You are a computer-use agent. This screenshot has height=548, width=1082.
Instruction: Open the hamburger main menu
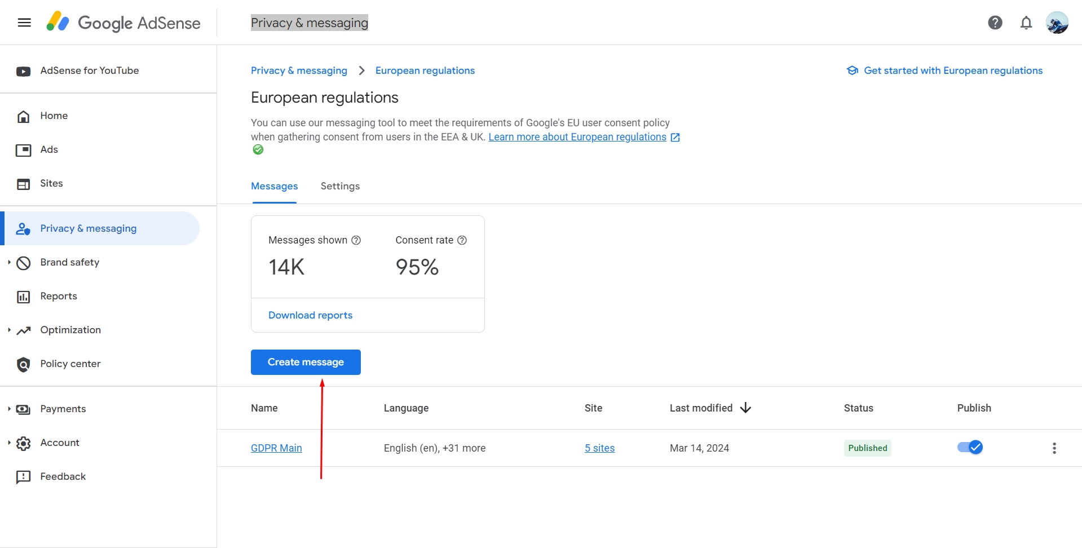tap(24, 23)
